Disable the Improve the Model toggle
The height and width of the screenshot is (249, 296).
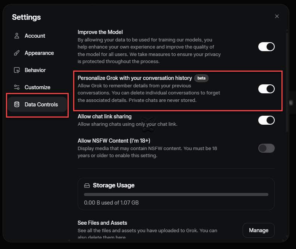coord(267,47)
